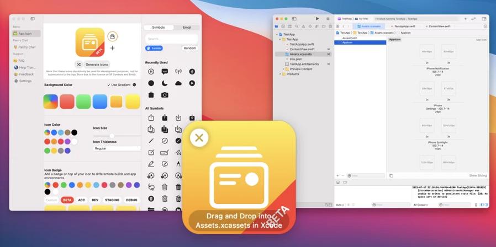This screenshot has height=247, width=496.
Task: Collapse the TestApp group folder in navigator
Action: [x=280, y=40]
